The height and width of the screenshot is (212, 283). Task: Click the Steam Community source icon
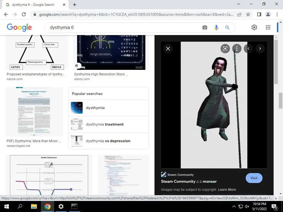tap(164, 174)
